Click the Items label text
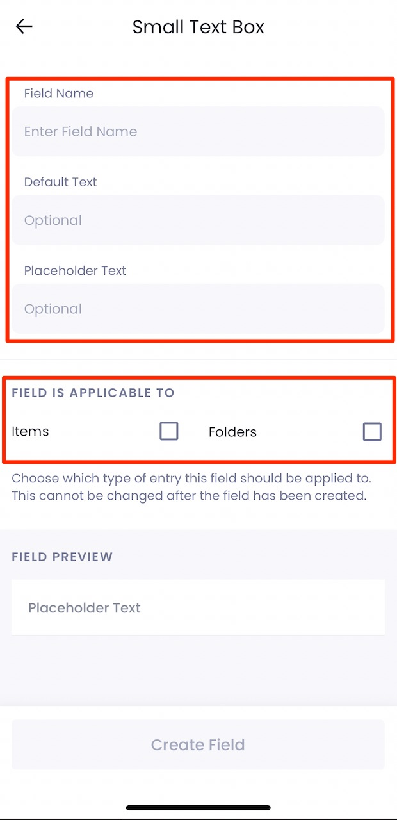The image size is (397, 820). [x=30, y=432]
